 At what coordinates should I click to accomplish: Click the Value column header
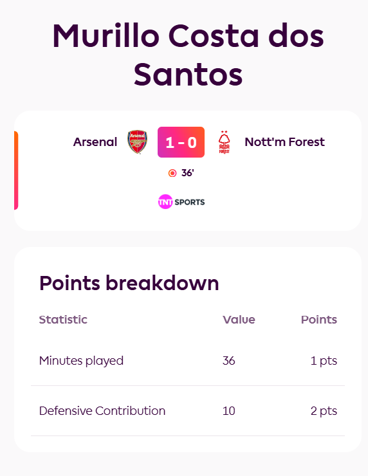click(239, 320)
